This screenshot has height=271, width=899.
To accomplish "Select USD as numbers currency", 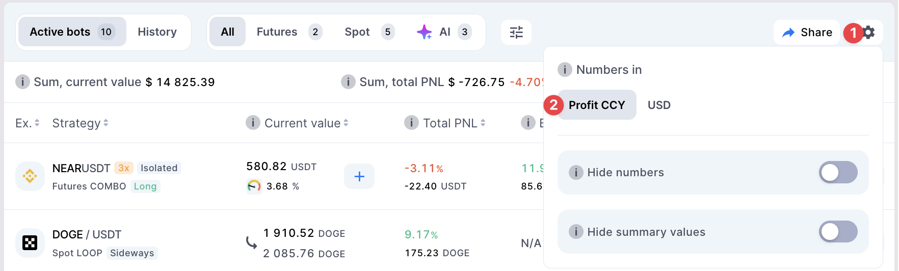I will tap(659, 105).
